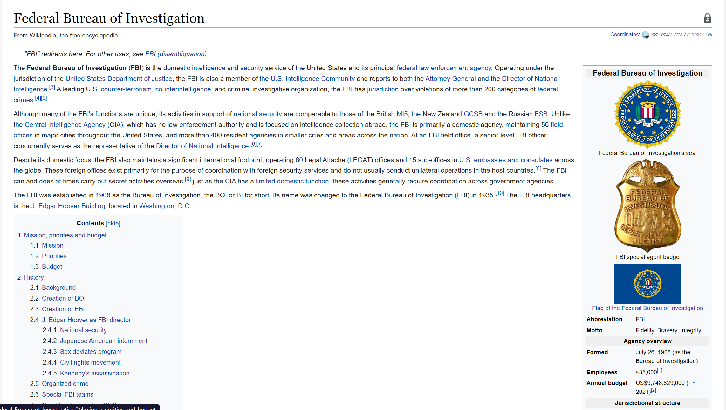Open the counterintelligence link

point(183,89)
